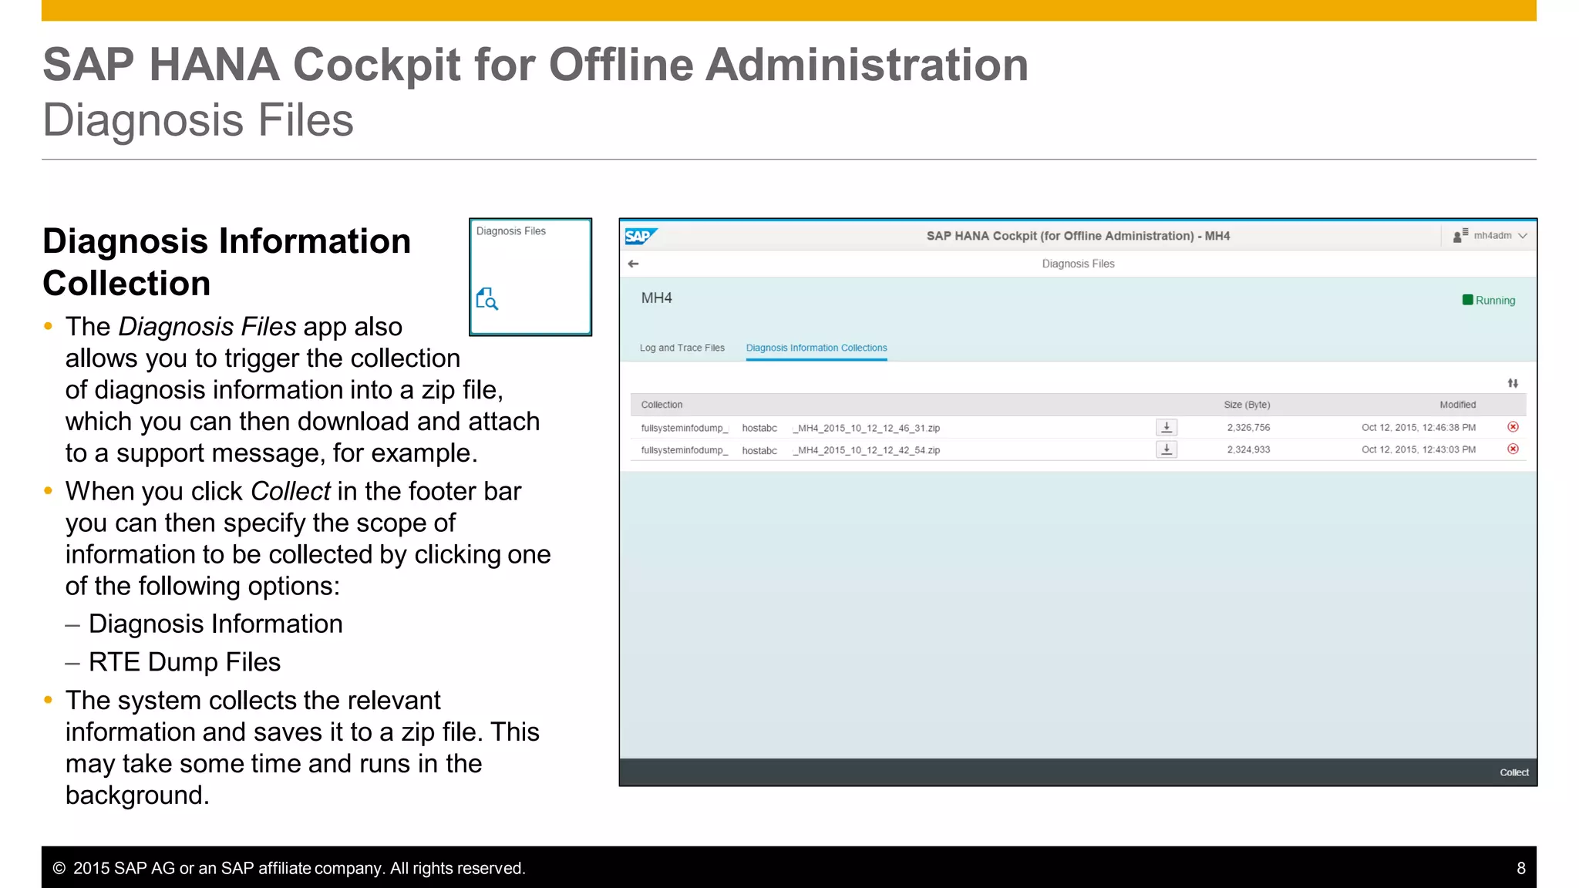Click the green Running status indicator
The image size is (1579, 888).
[x=1489, y=301]
